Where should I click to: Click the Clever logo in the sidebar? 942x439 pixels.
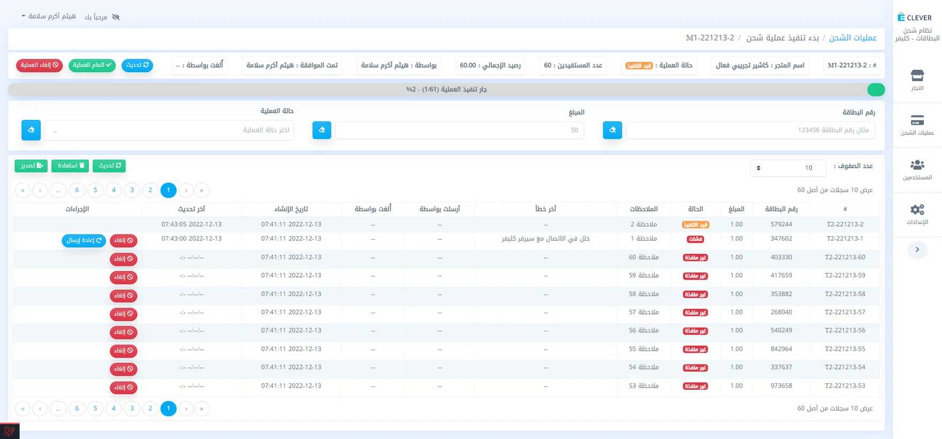914,17
